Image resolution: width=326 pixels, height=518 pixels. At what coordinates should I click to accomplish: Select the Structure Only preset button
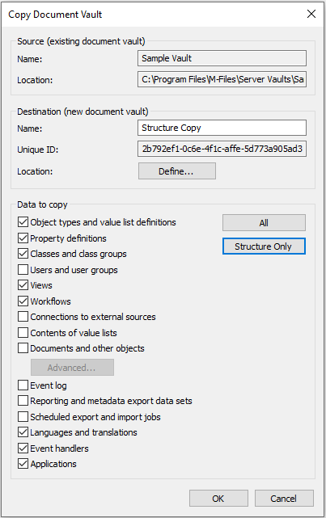[x=264, y=246]
